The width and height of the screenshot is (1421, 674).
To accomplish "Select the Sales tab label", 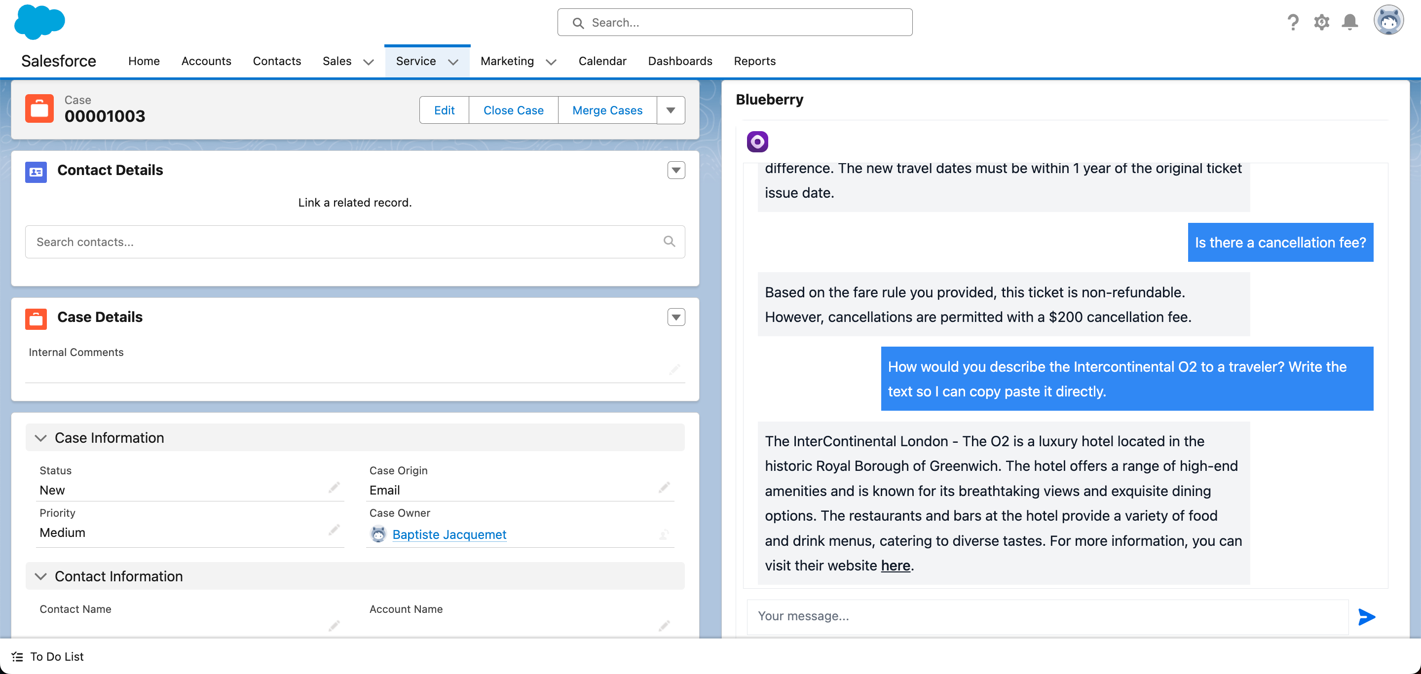I will (x=337, y=61).
